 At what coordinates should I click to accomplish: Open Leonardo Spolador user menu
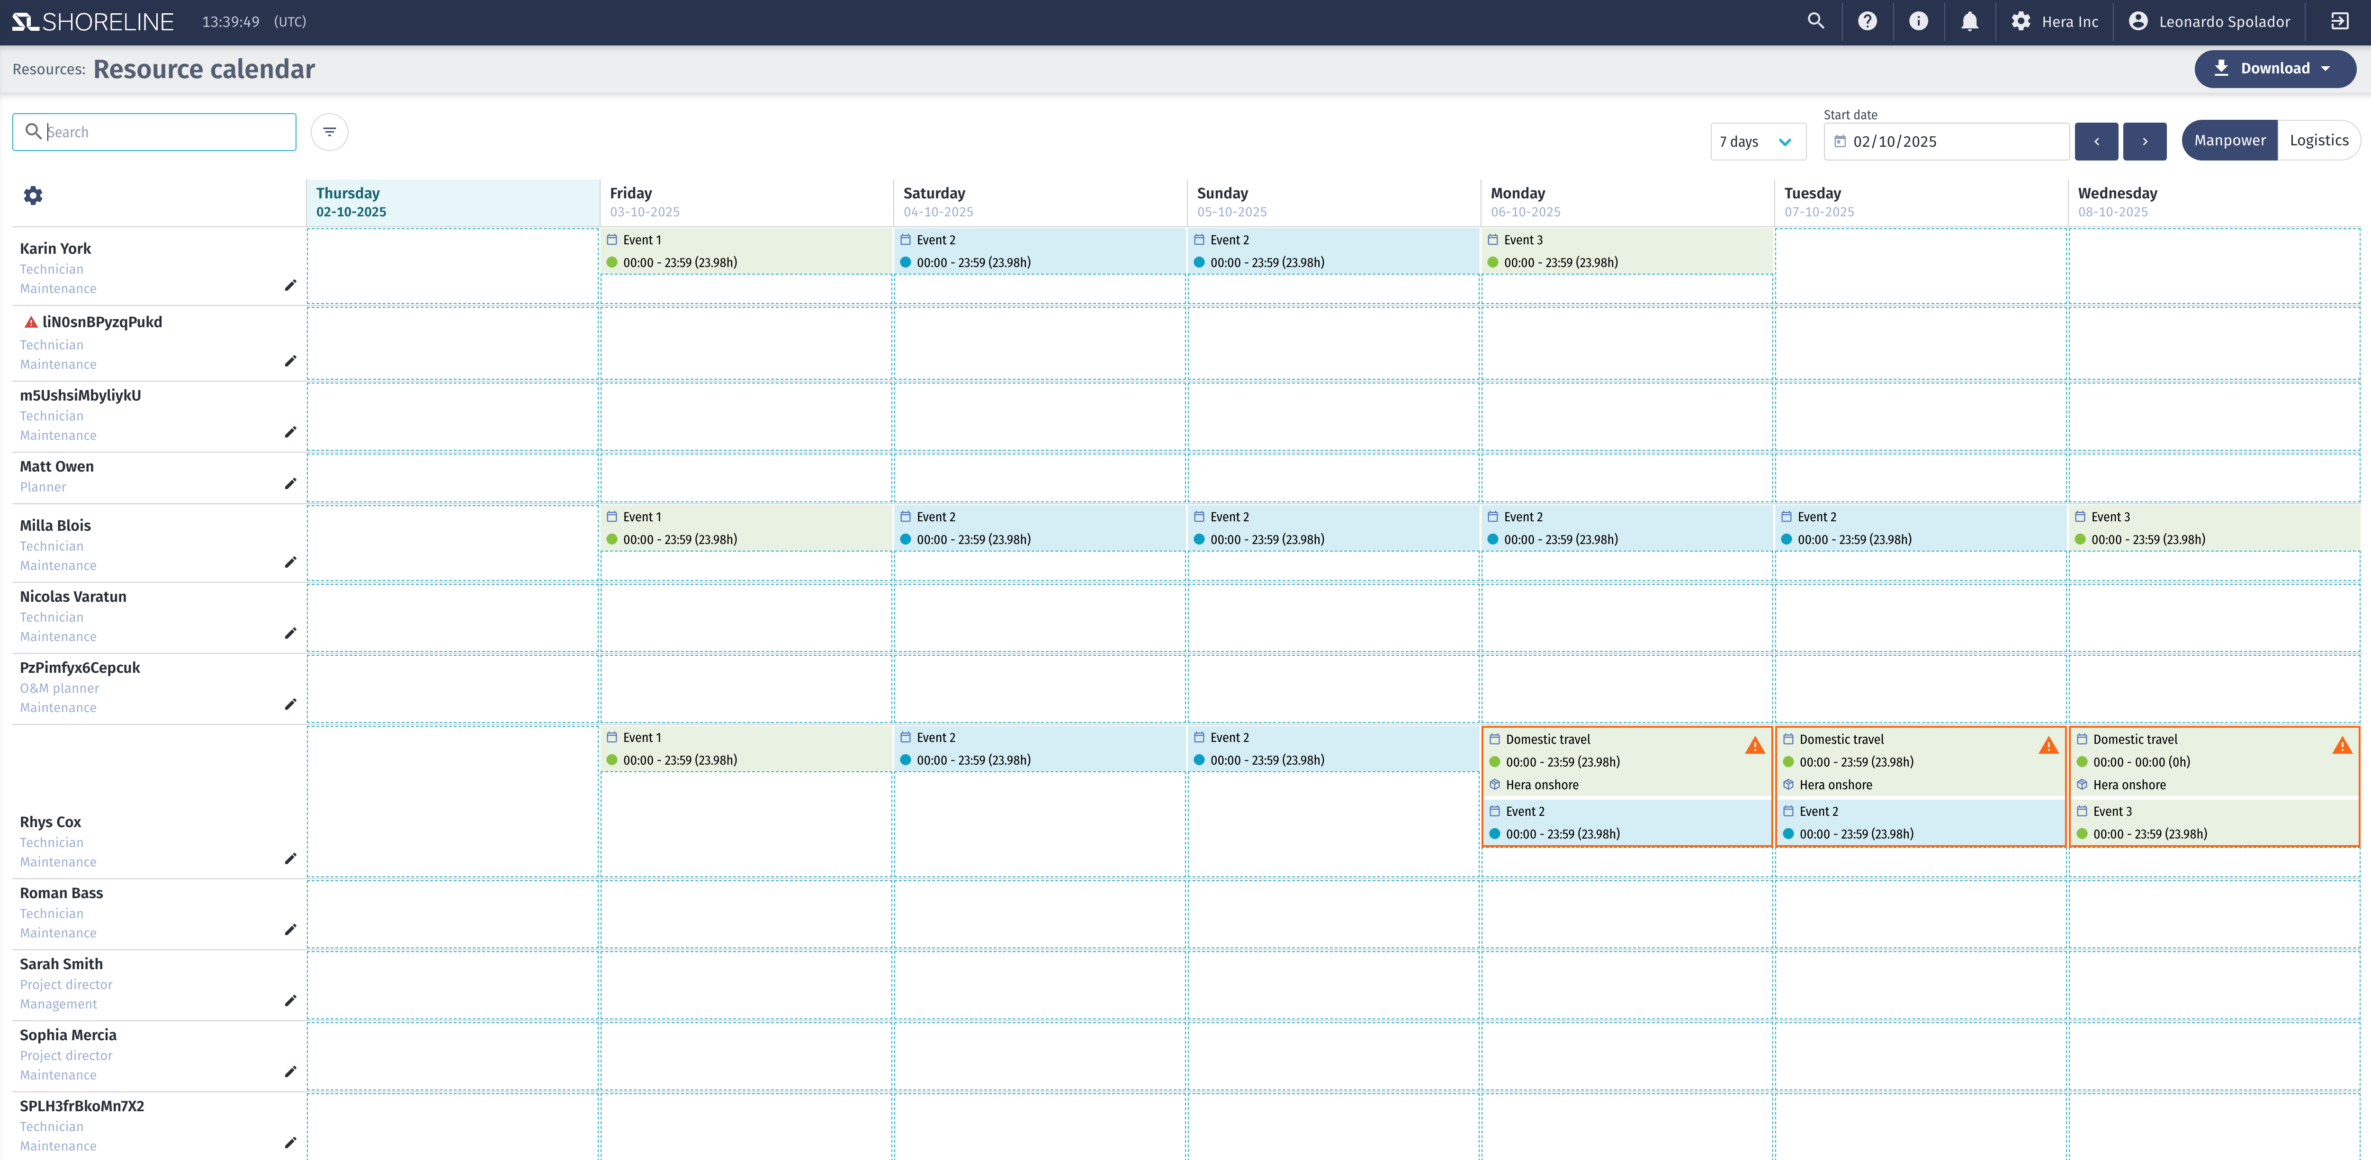click(2209, 21)
